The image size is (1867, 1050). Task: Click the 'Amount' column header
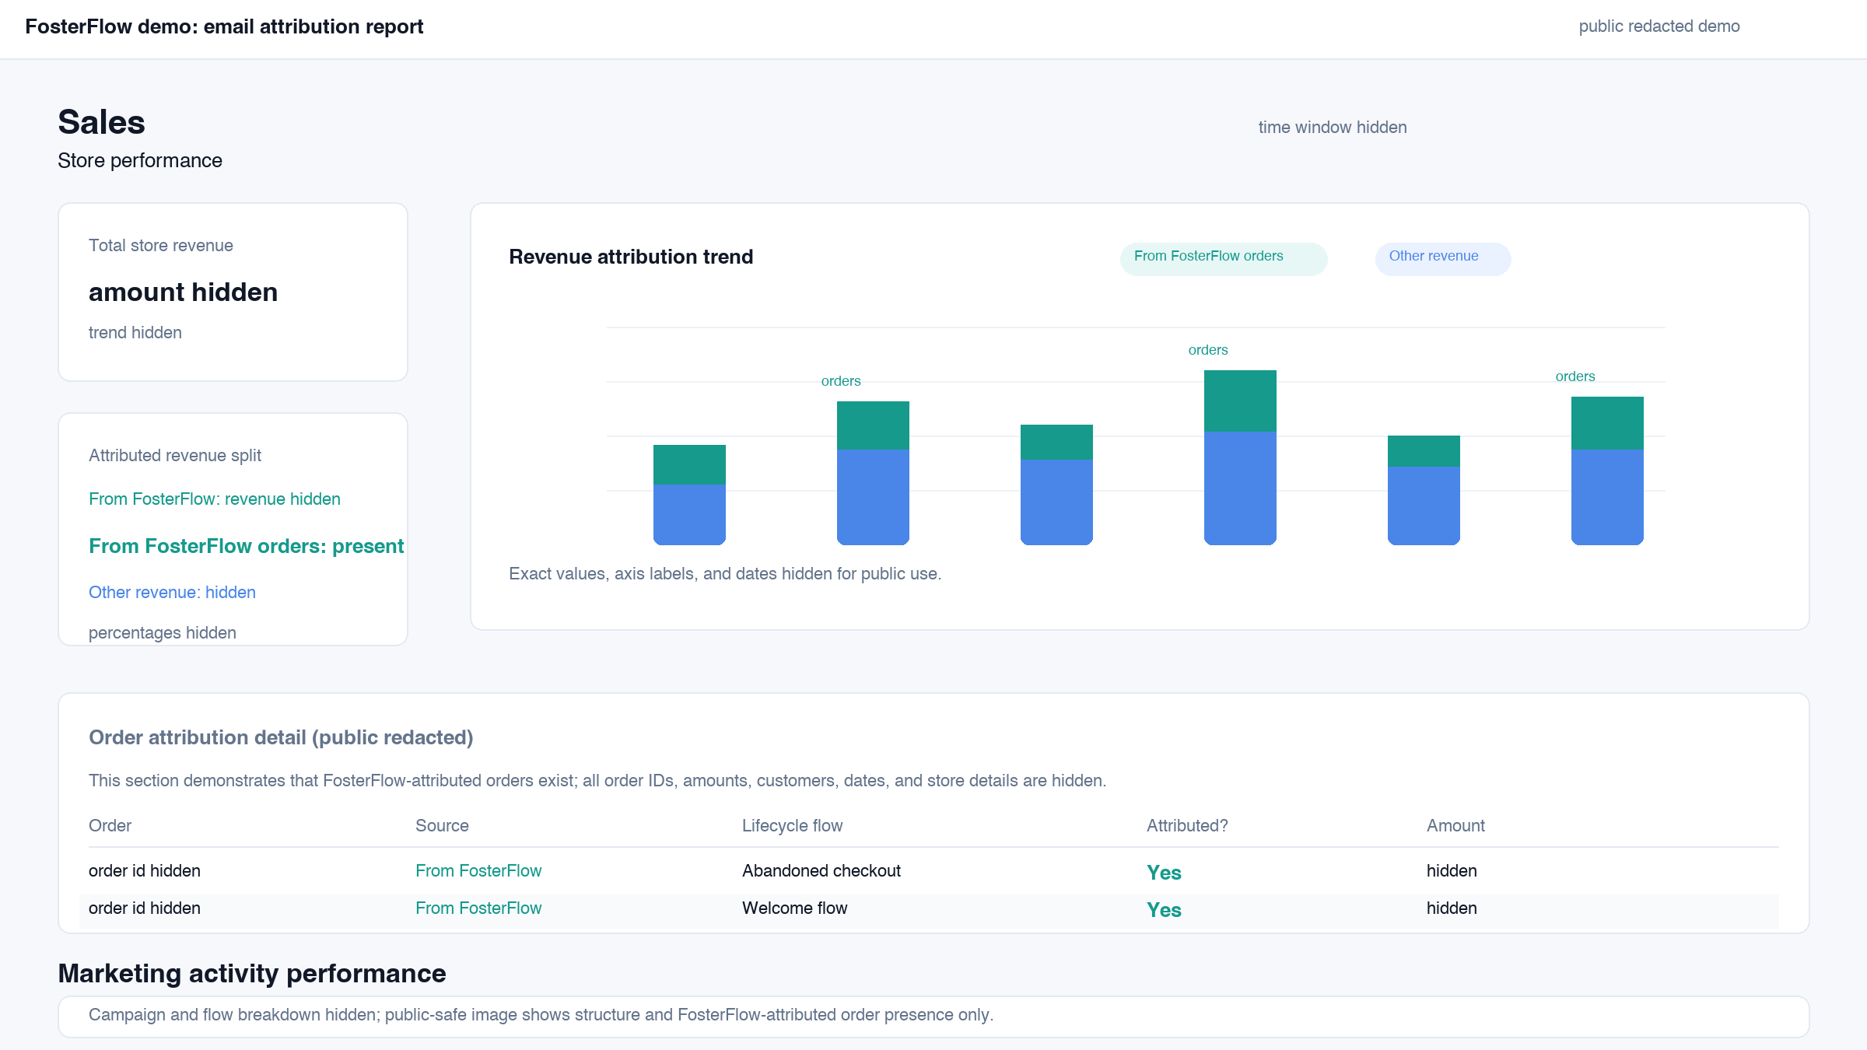(x=1455, y=826)
